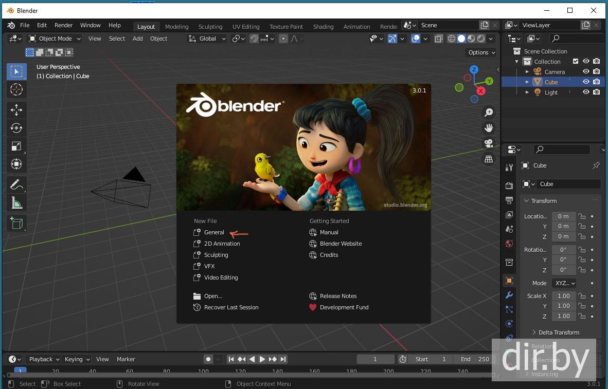
Task: Select the Move tool in left toolbar
Action: [x=16, y=109]
